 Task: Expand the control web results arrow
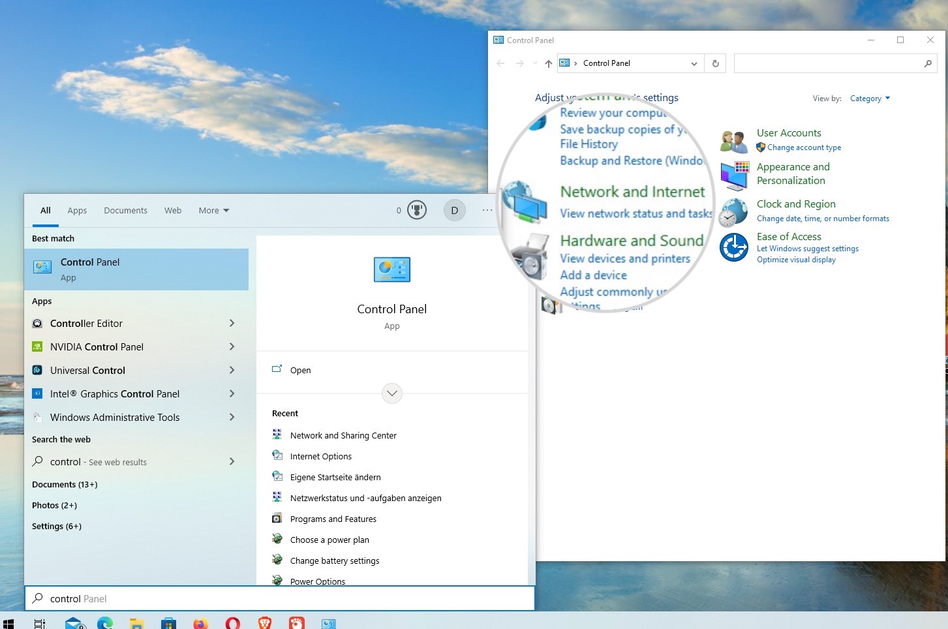click(232, 462)
